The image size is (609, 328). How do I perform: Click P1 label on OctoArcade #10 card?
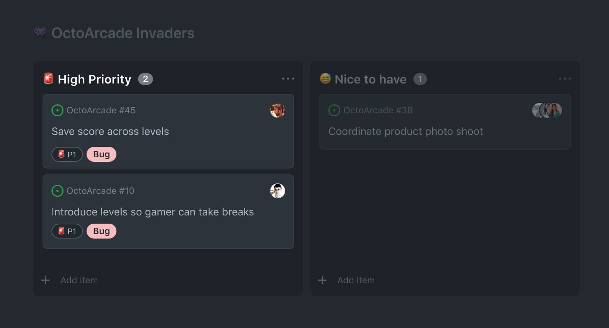click(67, 231)
